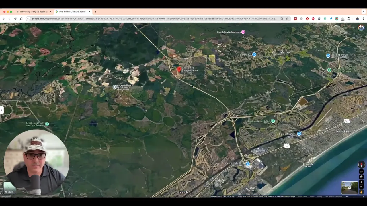Open the browser home page
367x206 pixels.
[x=21, y=19]
